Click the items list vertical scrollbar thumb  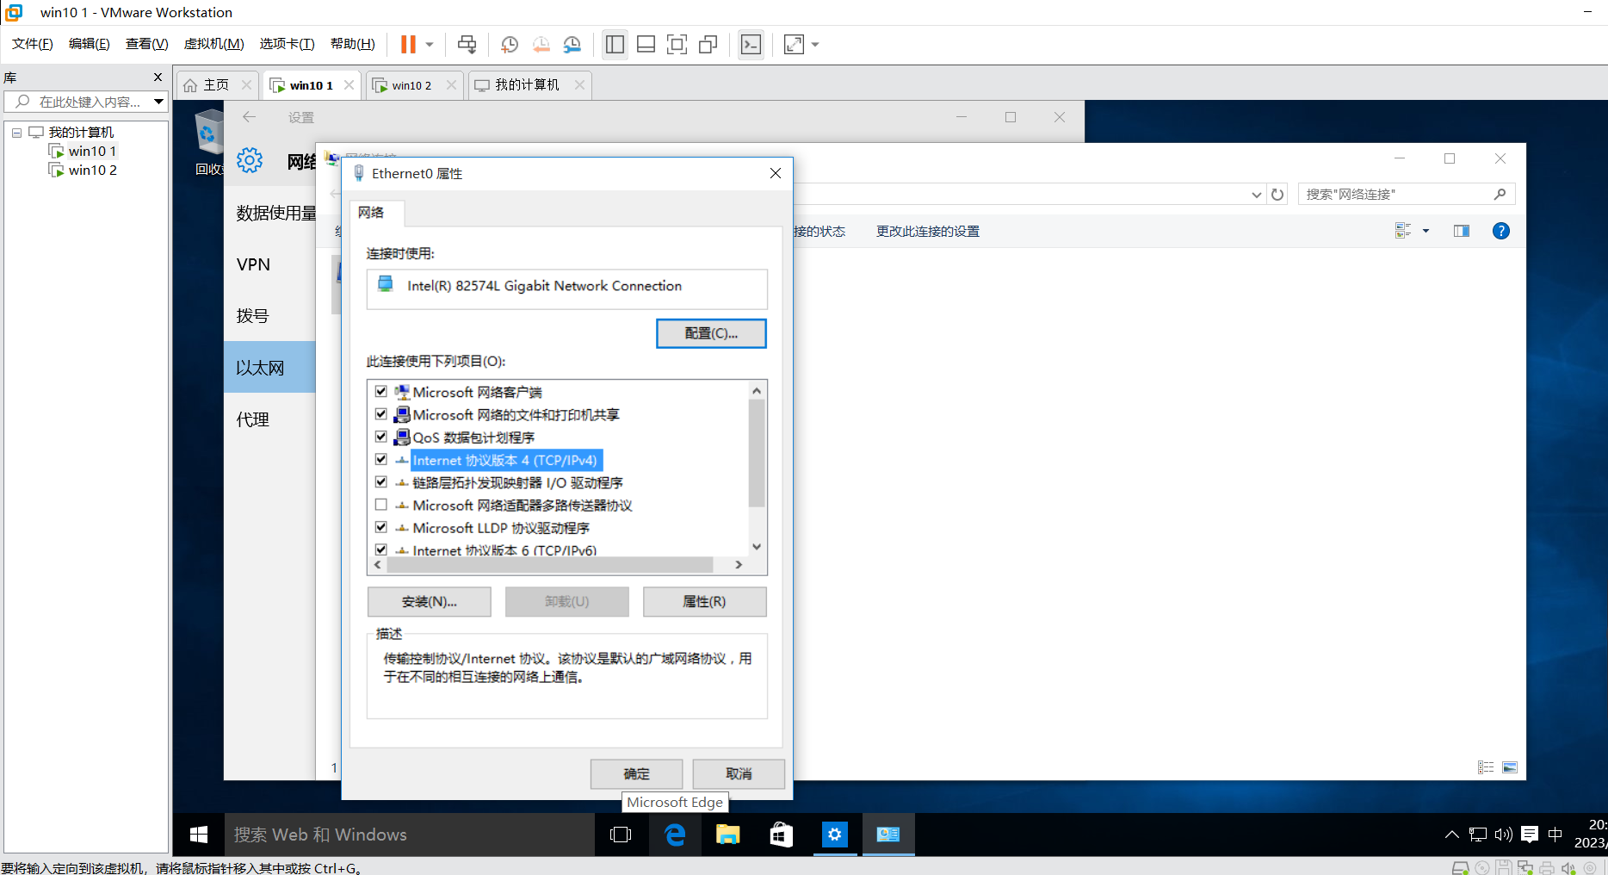(x=757, y=453)
